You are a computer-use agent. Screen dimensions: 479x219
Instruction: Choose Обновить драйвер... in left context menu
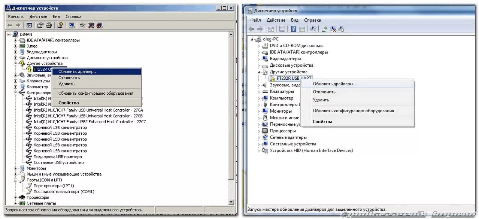pyautogui.click(x=97, y=72)
